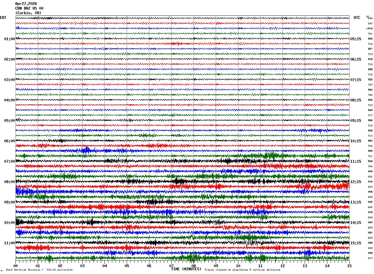Click the minute tick label 13
Screen dimensions: 374x274
point(305,266)
